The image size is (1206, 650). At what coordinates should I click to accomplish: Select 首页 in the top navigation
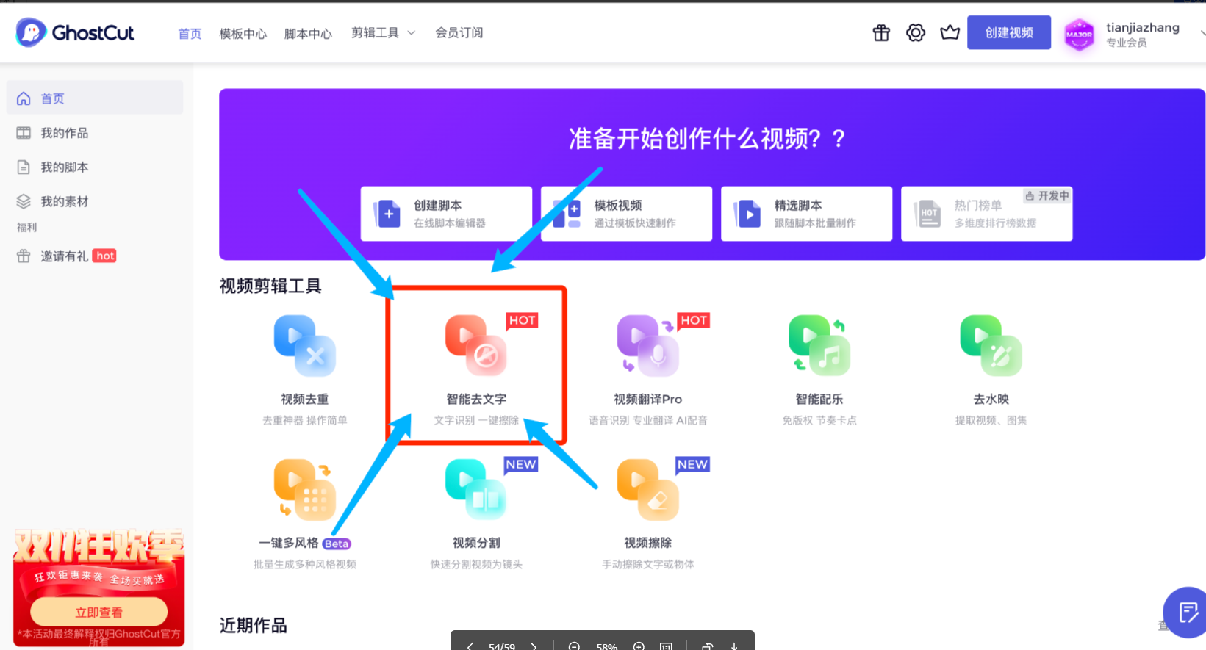(x=190, y=34)
